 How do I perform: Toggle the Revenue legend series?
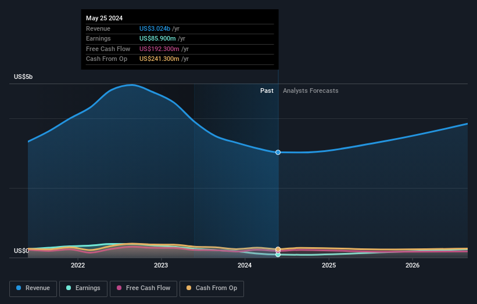pyautogui.click(x=33, y=288)
